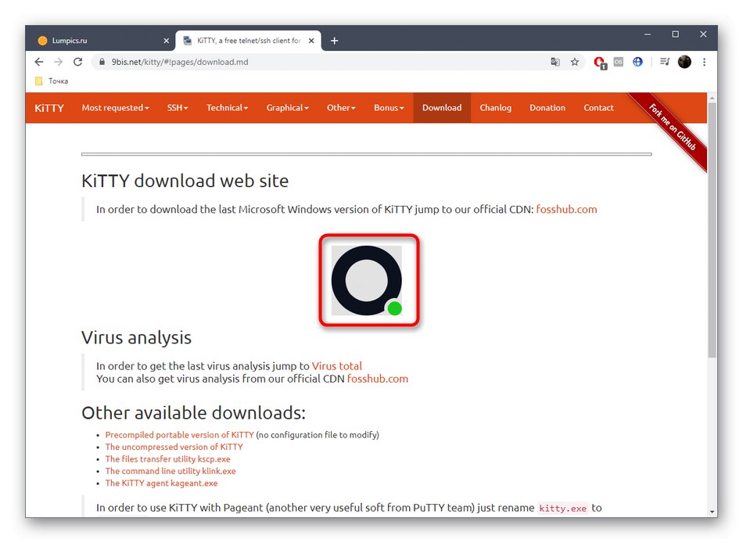Close the KiTTY tab
This screenshot has width=743, height=543.
(311, 41)
